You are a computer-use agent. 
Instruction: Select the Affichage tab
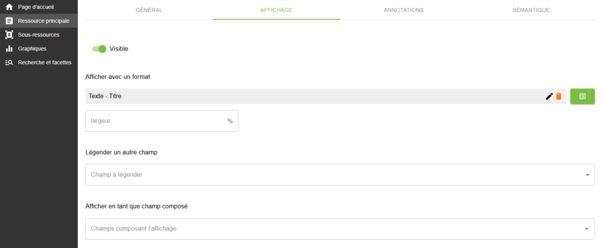(276, 10)
